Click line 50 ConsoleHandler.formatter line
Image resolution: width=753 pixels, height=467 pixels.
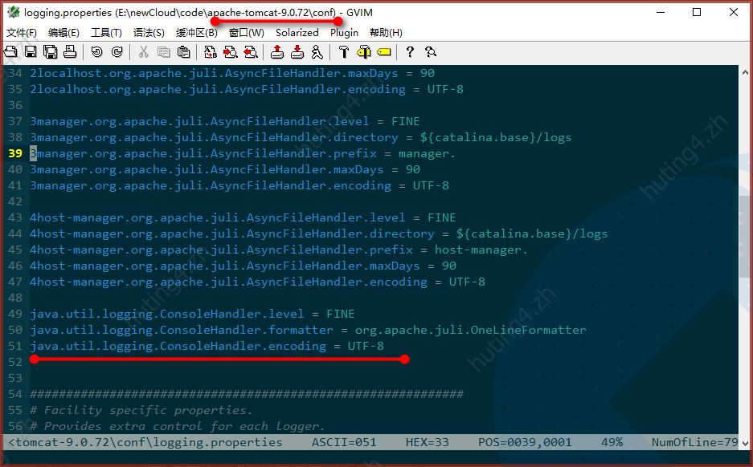[308, 331]
